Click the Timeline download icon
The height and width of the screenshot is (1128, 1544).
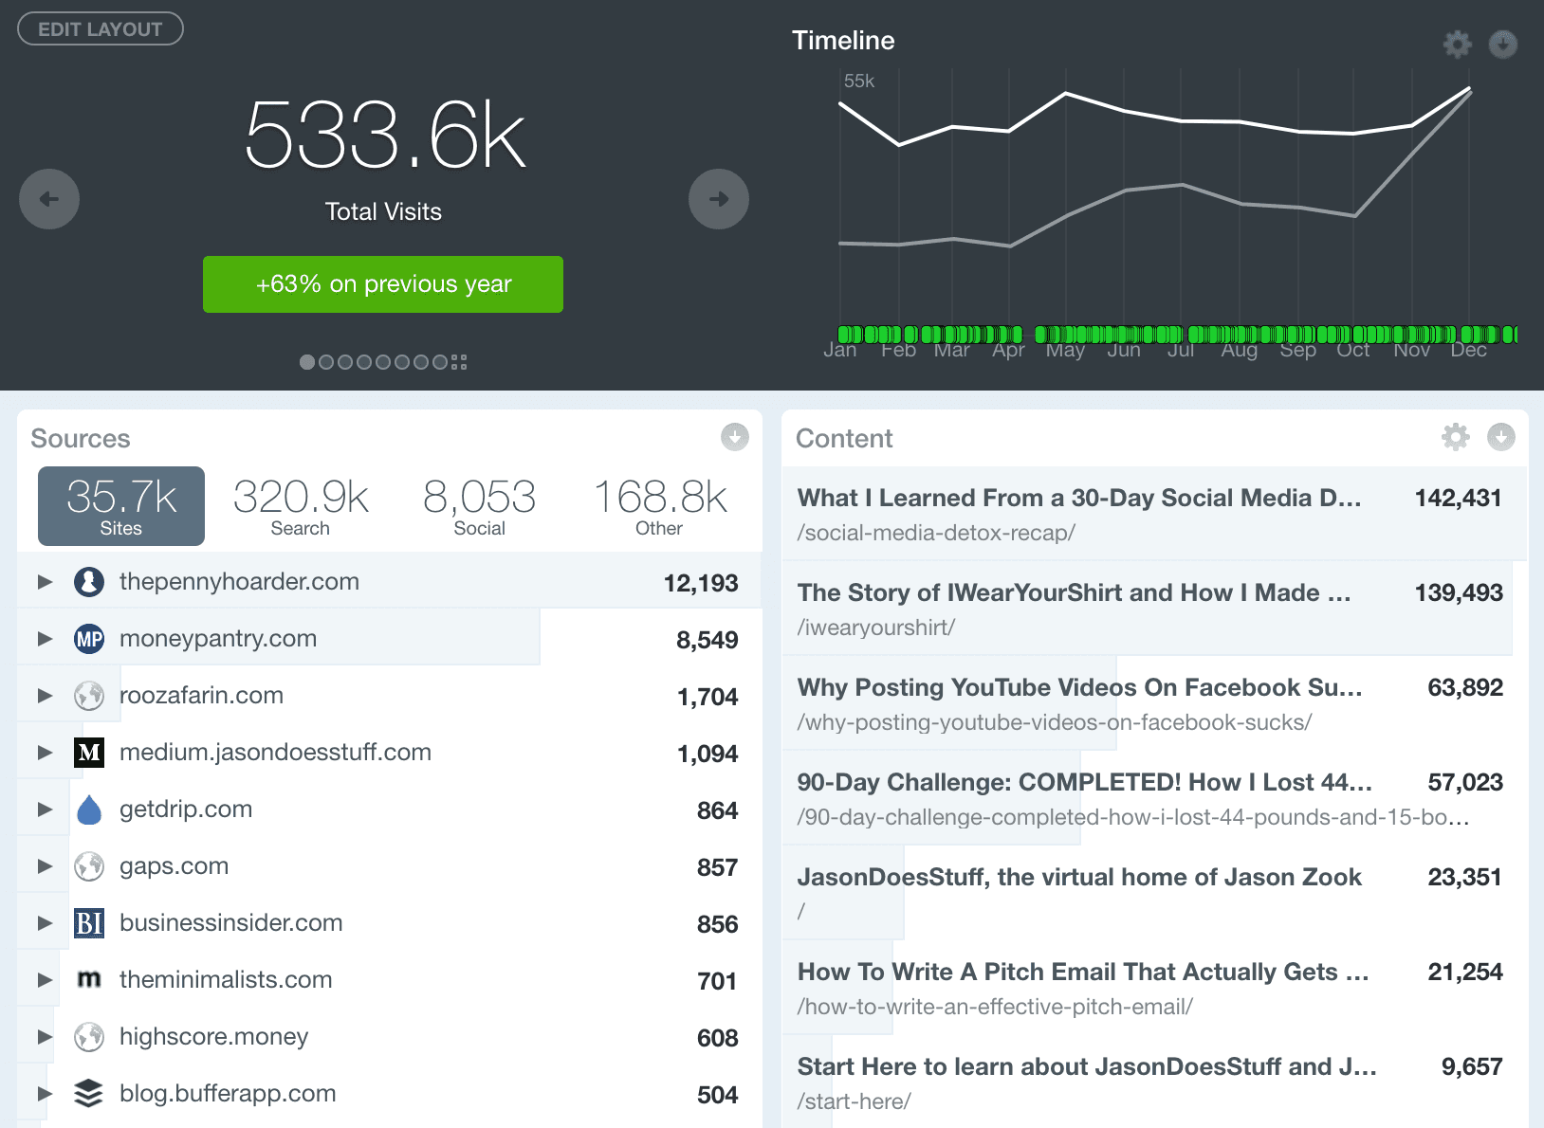pyautogui.click(x=1504, y=45)
